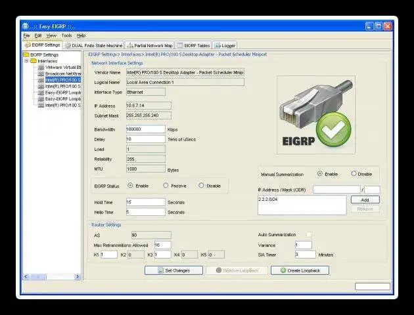Click the Logical Name field
Image resolution: width=414 pixels, height=315 pixels.
coord(185,82)
